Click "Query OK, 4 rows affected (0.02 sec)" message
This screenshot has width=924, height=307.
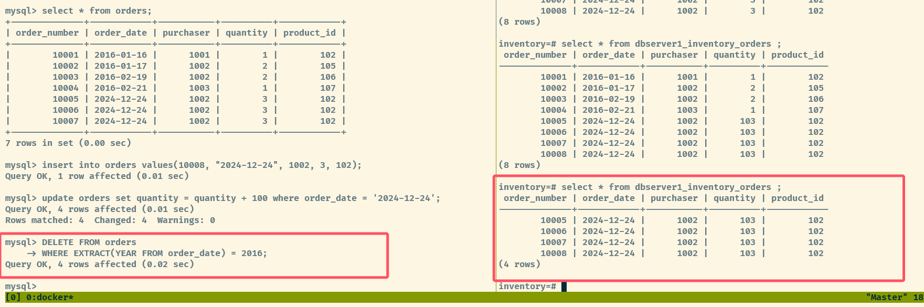click(x=100, y=264)
